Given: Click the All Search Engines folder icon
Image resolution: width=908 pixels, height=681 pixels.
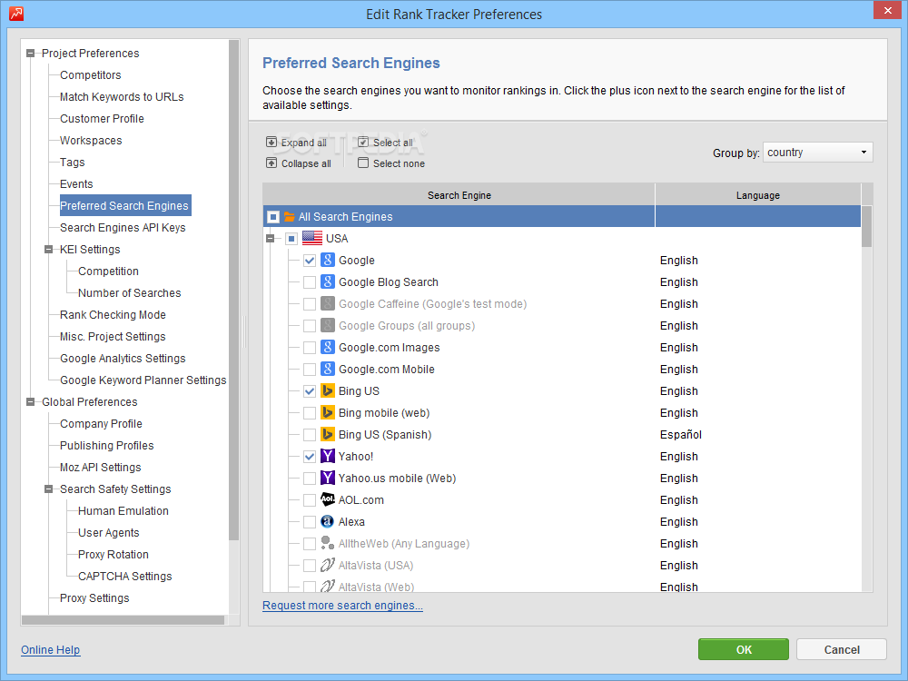Looking at the screenshot, I should (290, 217).
